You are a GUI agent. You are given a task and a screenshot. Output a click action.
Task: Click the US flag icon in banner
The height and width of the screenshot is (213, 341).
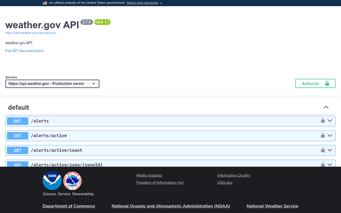pos(45,3)
